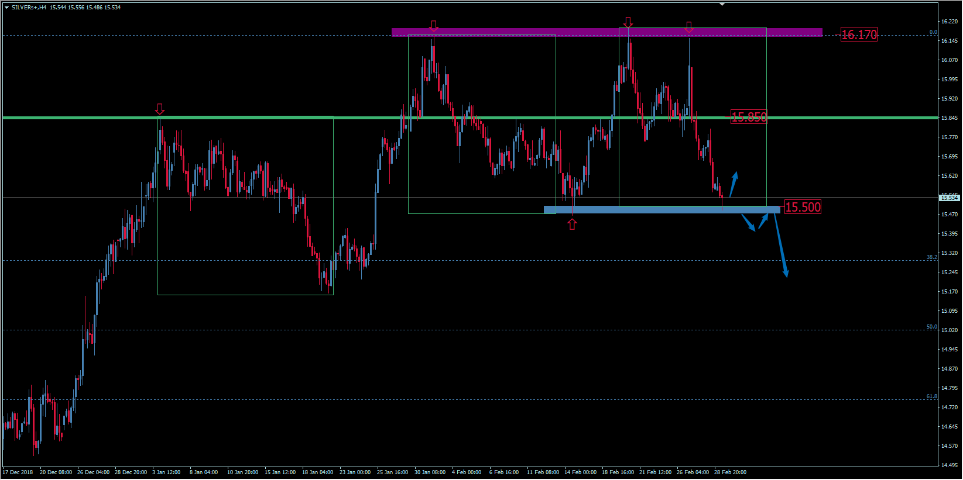Click the red down arrow above the green line
The height and width of the screenshot is (480, 963).
coord(159,109)
